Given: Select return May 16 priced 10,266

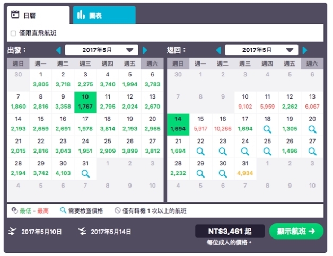Looking at the screenshot, I should pyautogui.click(x=223, y=125).
